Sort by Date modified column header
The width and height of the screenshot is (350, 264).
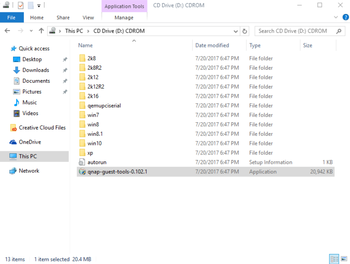pos(212,45)
